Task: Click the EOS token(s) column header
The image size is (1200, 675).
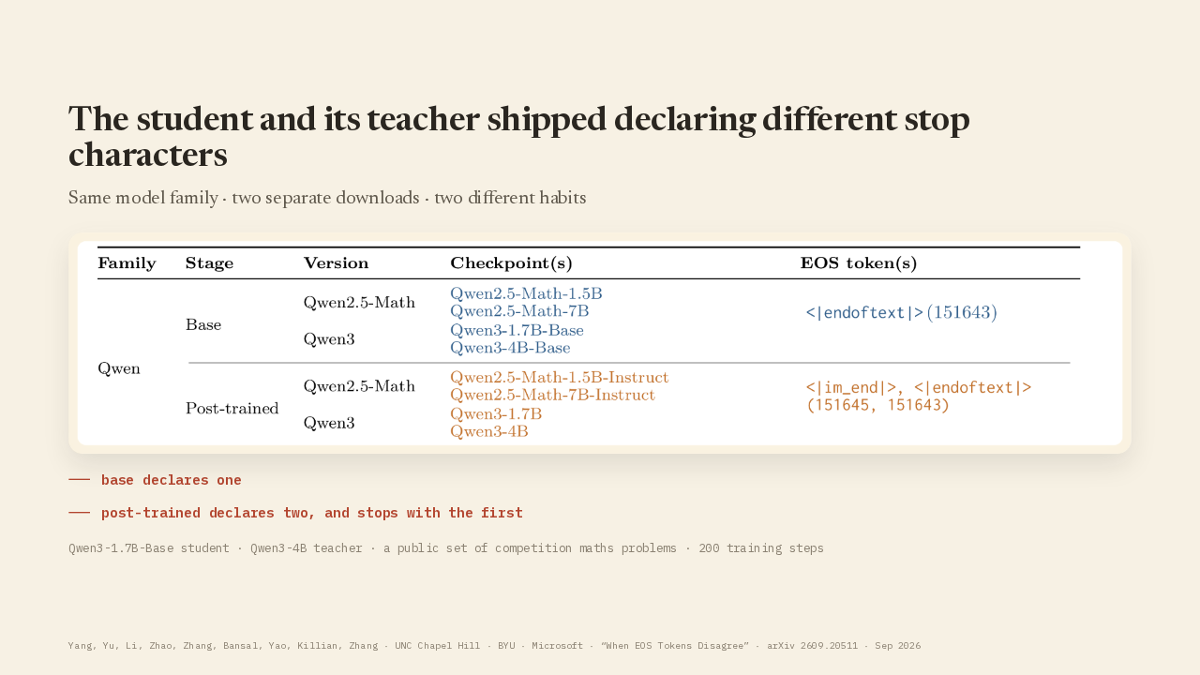Action: click(x=859, y=263)
